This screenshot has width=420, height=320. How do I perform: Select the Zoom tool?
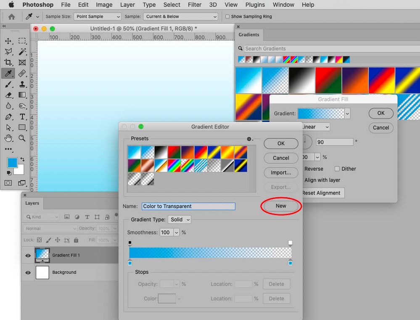22,138
